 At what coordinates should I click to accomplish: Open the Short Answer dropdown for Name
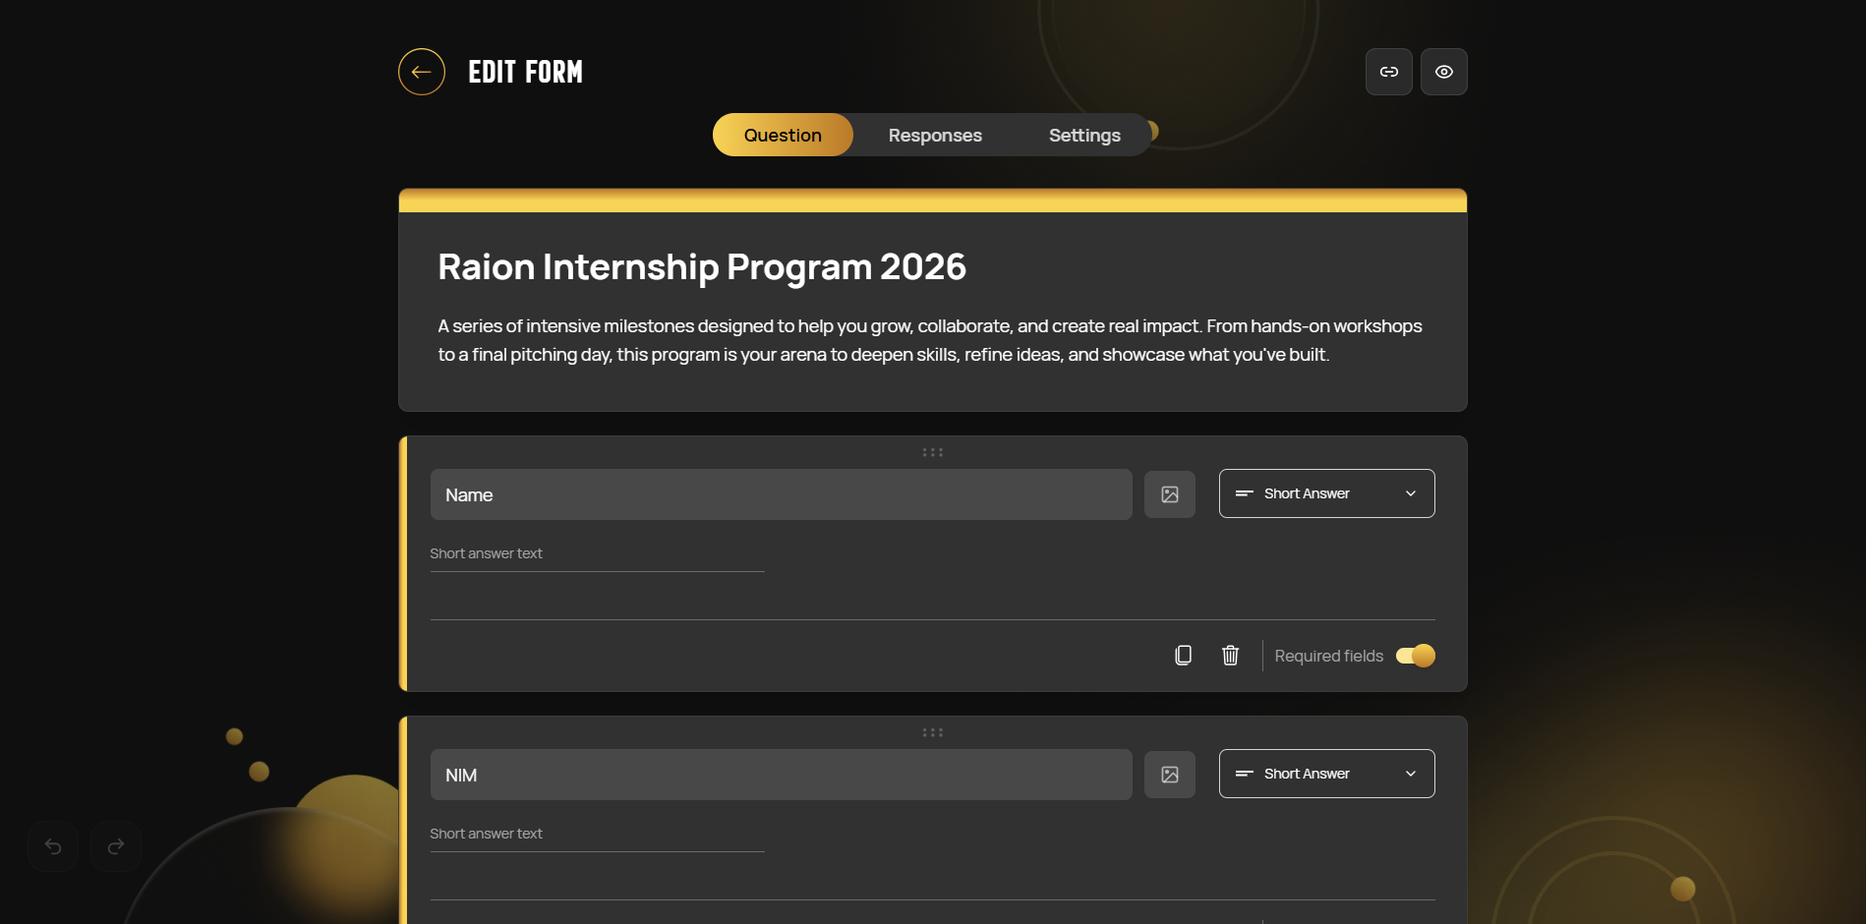coord(1327,493)
